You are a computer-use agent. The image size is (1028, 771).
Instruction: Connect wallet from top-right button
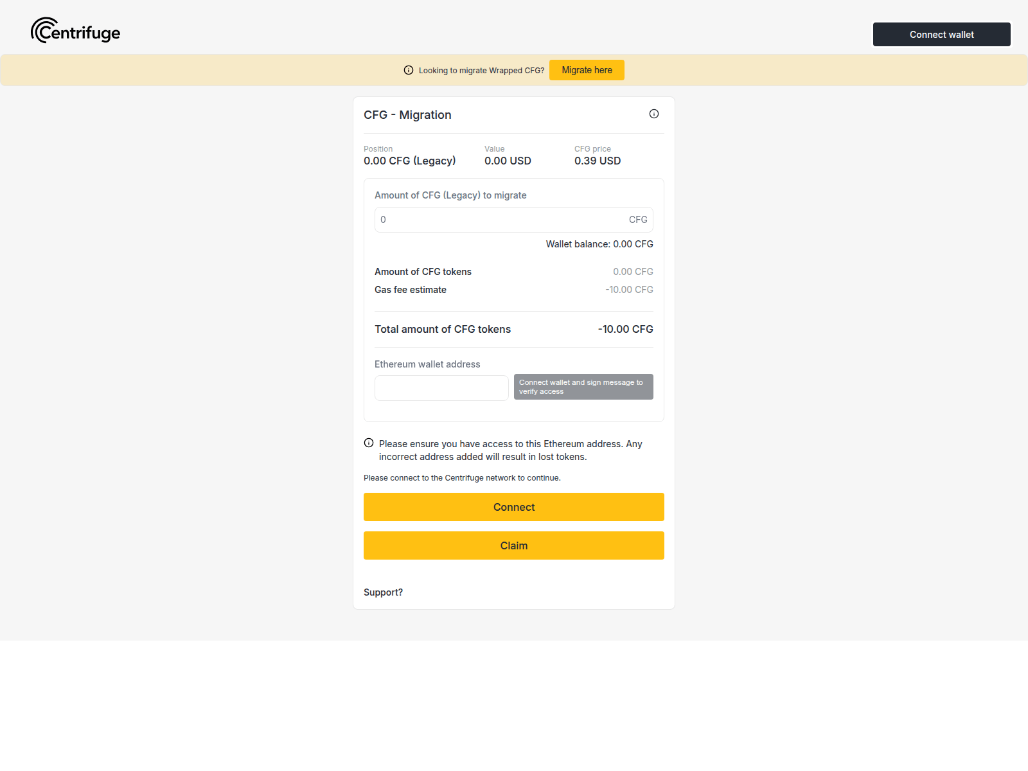(942, 35)
